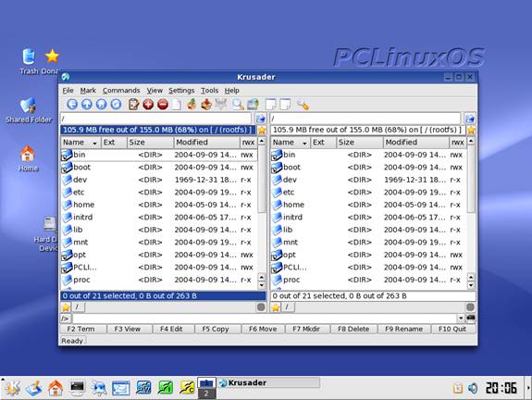The image size is (532, 400).
Task: Click the wrench configure toolbar icon
Action: tap(303, 105)
